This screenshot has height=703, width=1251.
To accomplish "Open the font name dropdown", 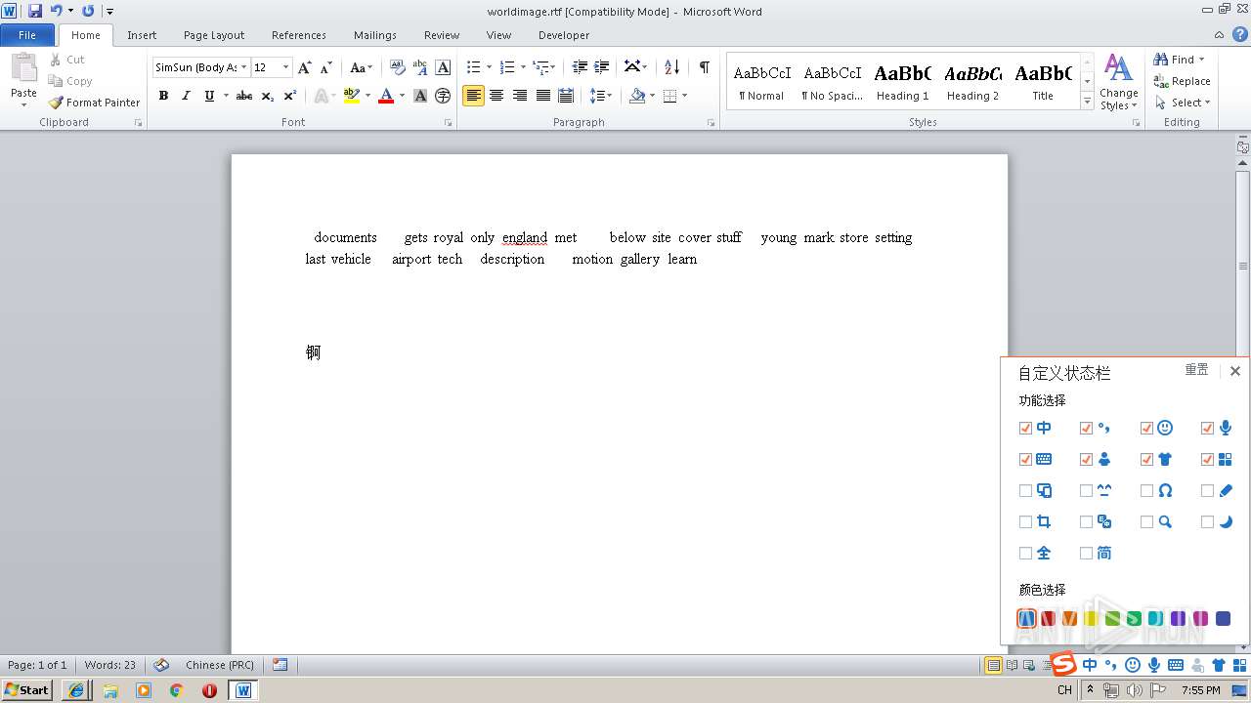I will (243, 67).
